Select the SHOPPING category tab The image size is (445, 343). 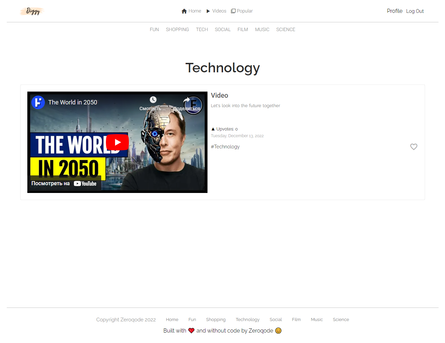[x=177, y=30]
